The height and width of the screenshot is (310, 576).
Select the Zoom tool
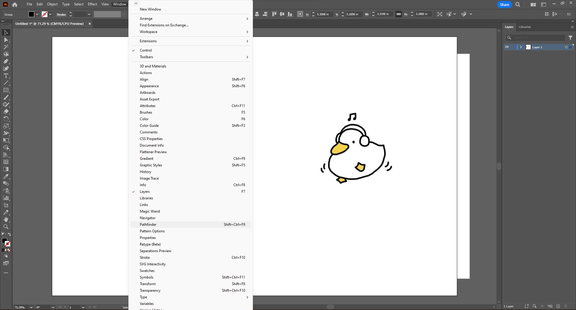click(6, 227)
